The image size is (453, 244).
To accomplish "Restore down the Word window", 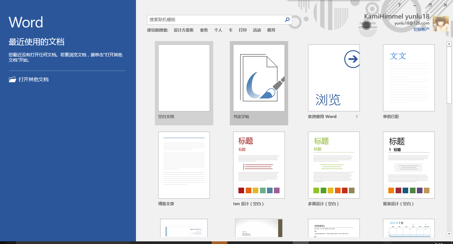I will pyautogui.click(x=430, y=5).
